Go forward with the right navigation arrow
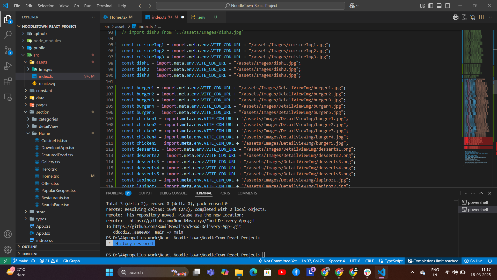 pyautogui.click(x=149, y=6)
